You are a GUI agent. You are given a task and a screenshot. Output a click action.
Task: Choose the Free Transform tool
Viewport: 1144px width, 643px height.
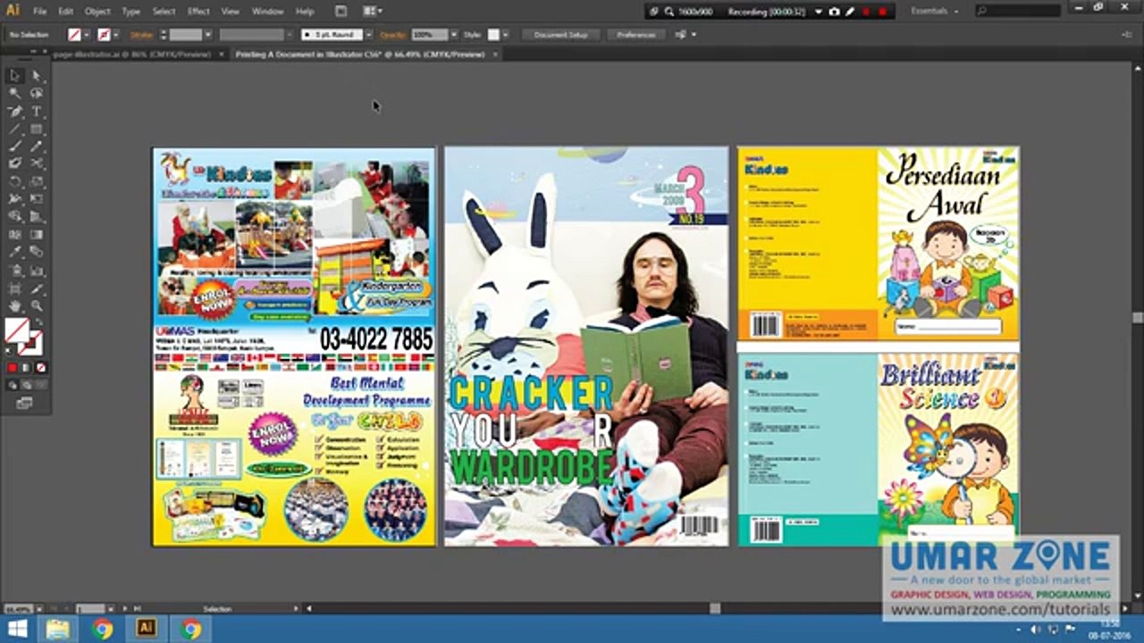[x=37, y=199]
